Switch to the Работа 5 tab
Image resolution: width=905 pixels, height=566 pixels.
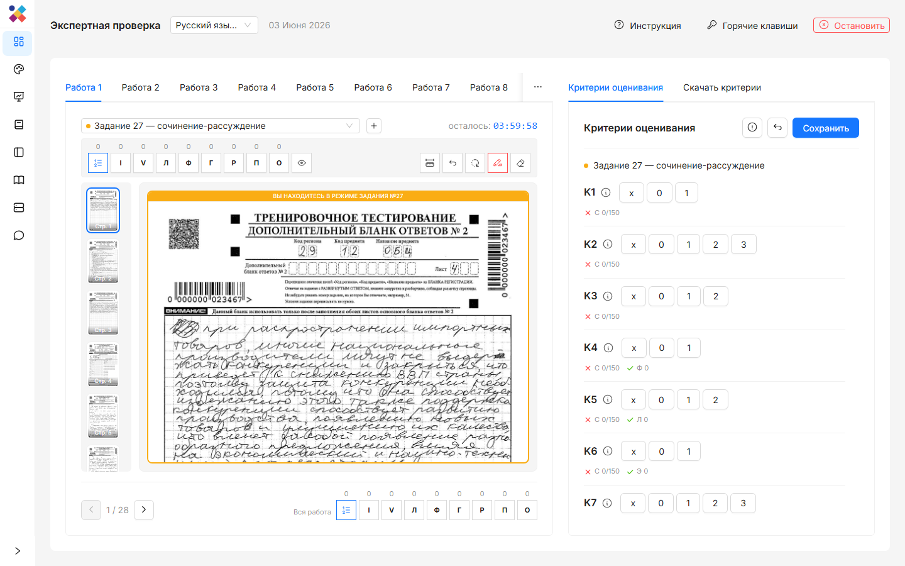click(x=315, y=87)
